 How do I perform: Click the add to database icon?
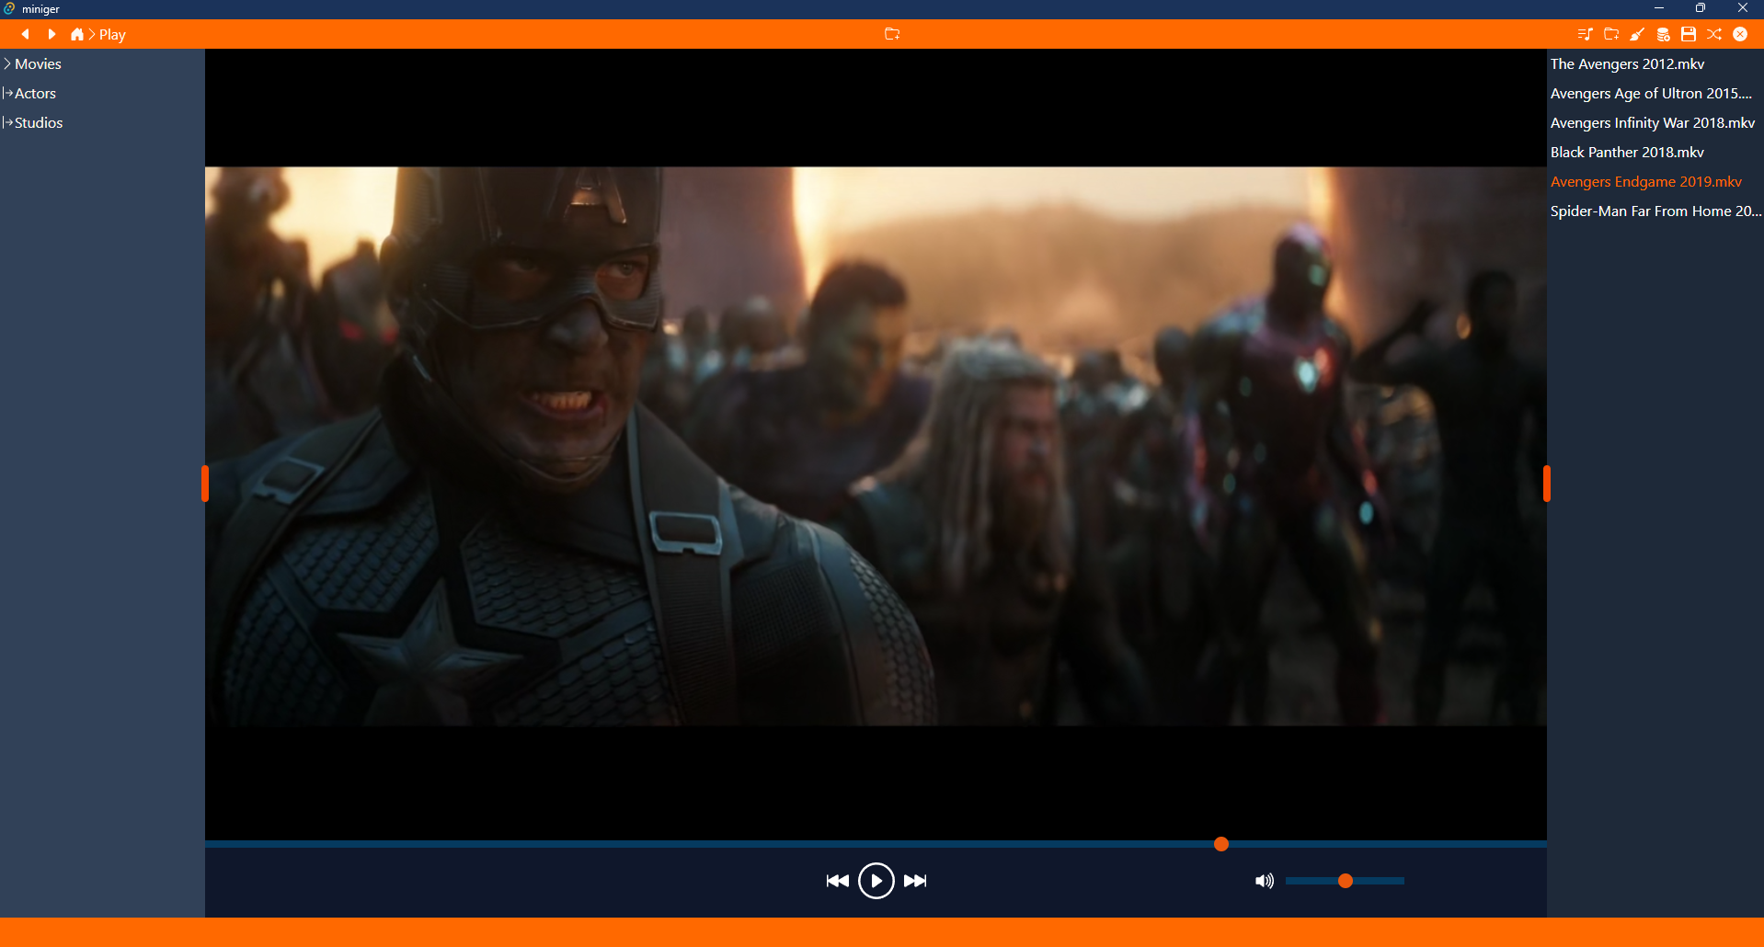click(x=1663, y=34)
